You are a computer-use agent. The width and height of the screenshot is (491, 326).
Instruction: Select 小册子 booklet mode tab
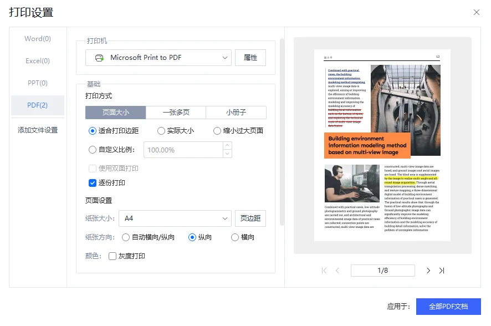[x=236, y=113]
